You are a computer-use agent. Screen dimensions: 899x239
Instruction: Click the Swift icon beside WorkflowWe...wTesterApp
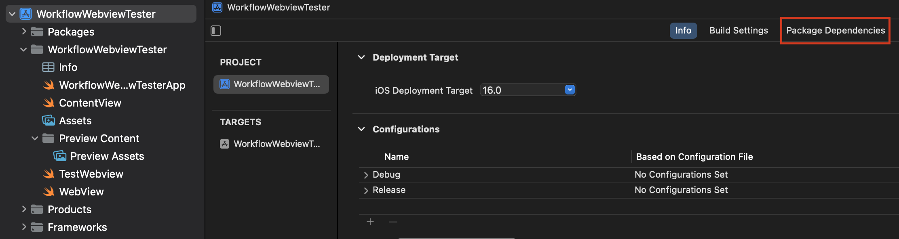[49, 85]
